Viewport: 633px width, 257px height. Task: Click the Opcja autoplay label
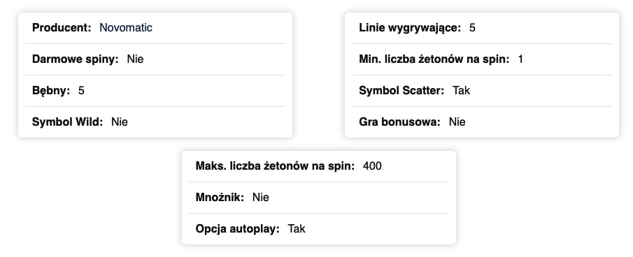point(238,229)
